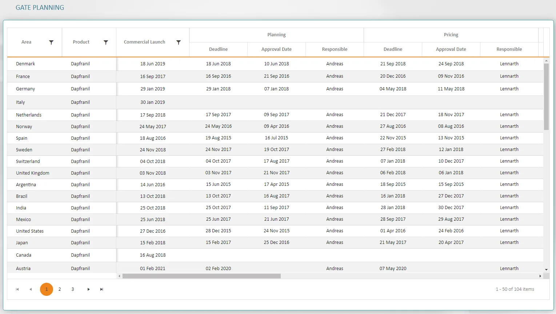Open the Area column filter
Viewport: 556px width, 314px height.
point(51,42)
